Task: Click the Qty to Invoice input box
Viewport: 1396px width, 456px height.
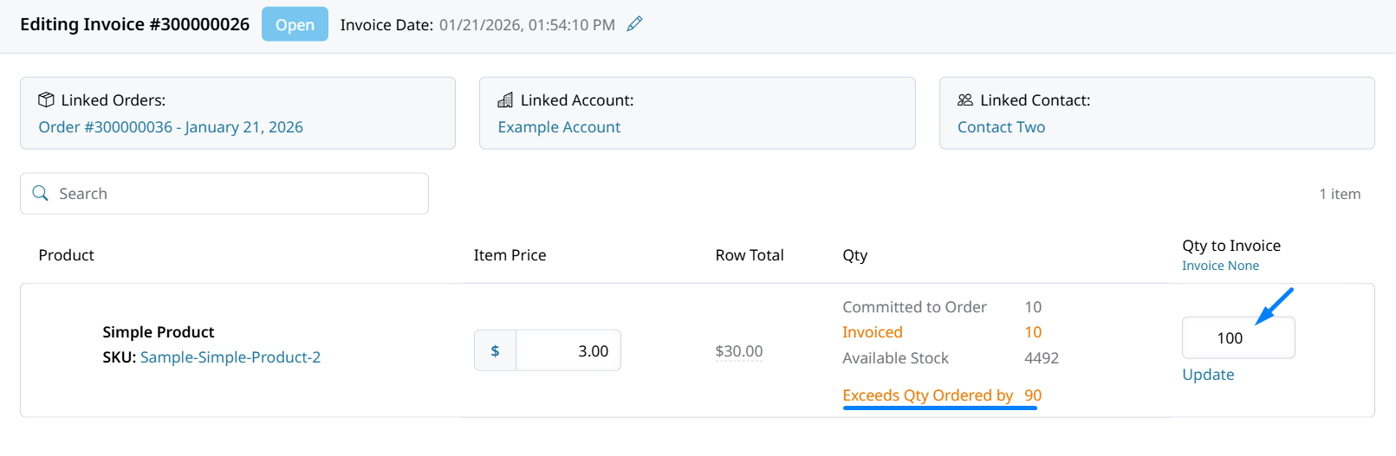Action: coord(1237,338)
